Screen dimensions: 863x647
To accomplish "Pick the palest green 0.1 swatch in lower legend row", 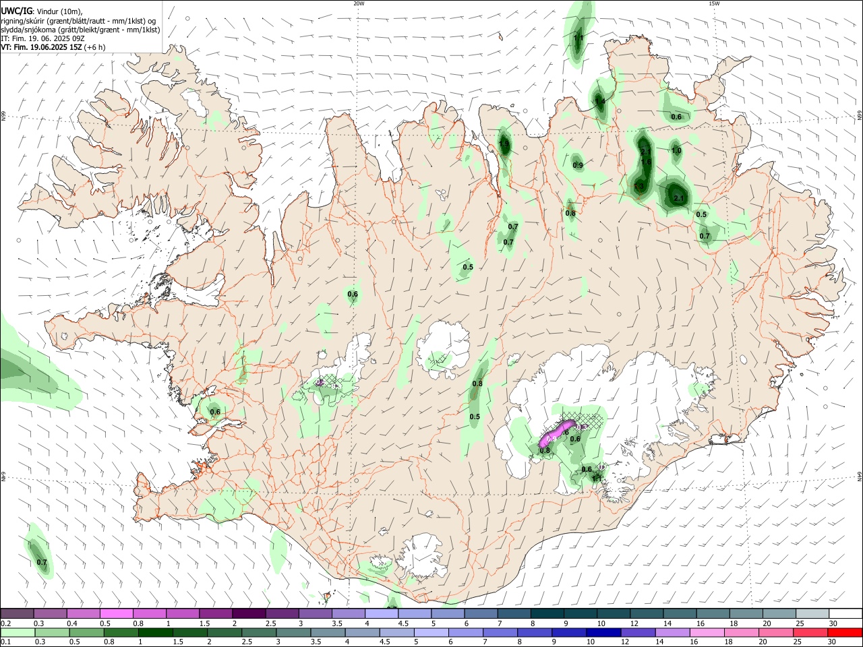I will point(17,632).
